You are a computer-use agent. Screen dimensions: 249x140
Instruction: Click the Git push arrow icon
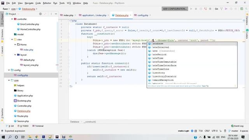(226, 9)
